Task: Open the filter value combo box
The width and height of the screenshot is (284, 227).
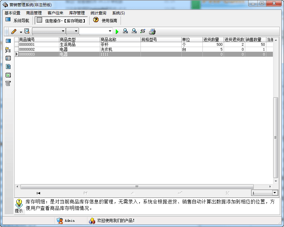Action: tap(96, 31)
